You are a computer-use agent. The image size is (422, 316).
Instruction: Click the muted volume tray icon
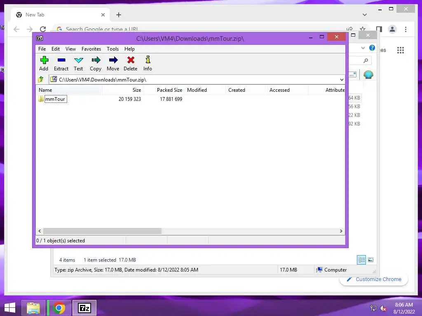[383, 308]
